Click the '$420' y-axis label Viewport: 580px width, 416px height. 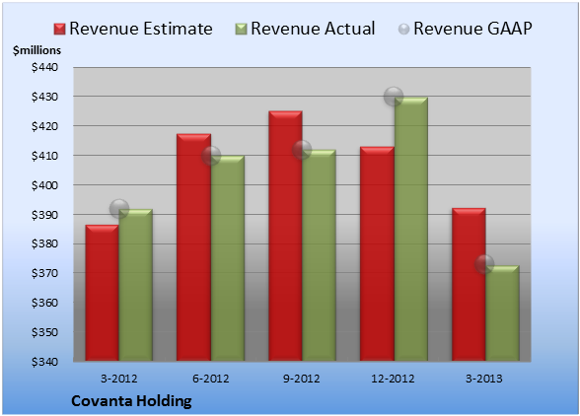coord(44,126)
